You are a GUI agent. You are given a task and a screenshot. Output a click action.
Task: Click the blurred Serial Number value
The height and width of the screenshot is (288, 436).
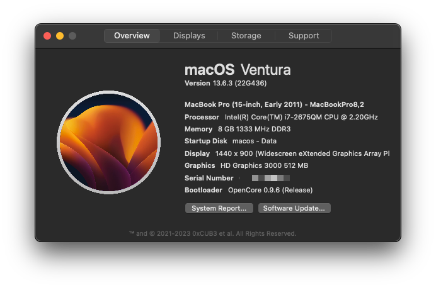tap(270, 178)
